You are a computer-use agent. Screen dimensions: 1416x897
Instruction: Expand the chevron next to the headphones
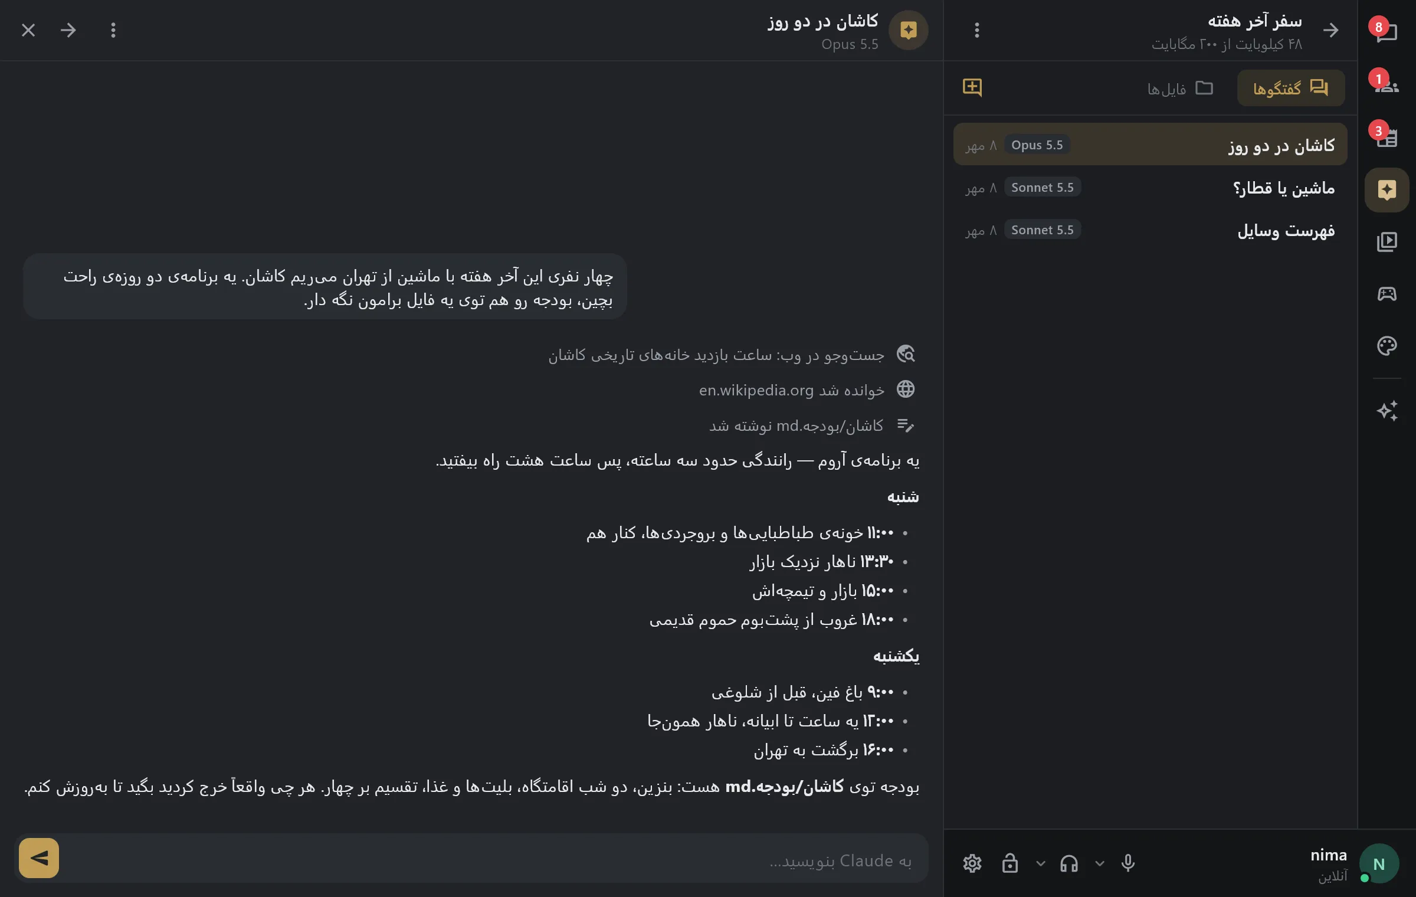tap(1041, 864)
